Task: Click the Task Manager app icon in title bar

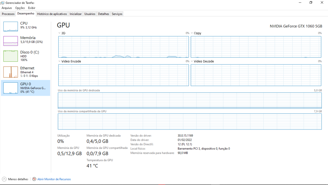Action: coord(3,3)
